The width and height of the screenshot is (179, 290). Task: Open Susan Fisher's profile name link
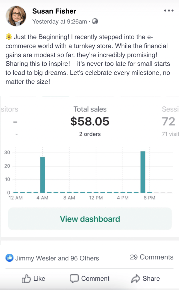pyautogui.click(x=54, y=11)
